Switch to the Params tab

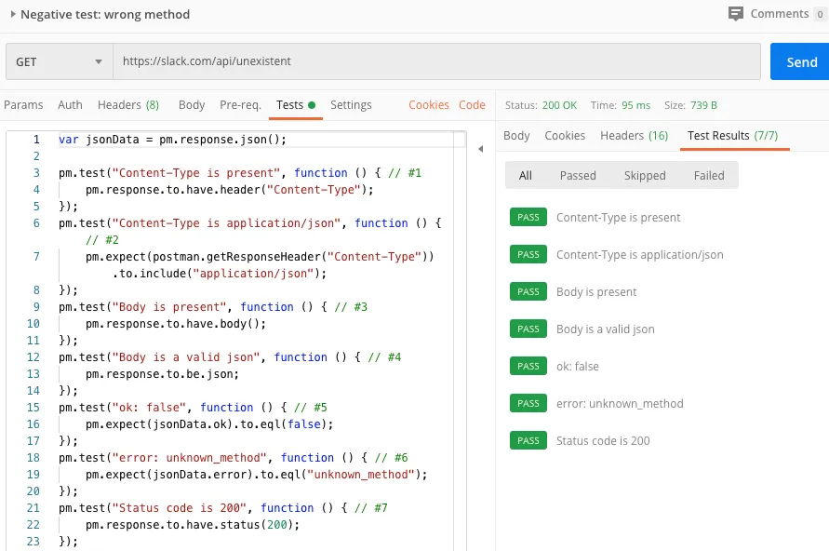click(x=23, y=104)
